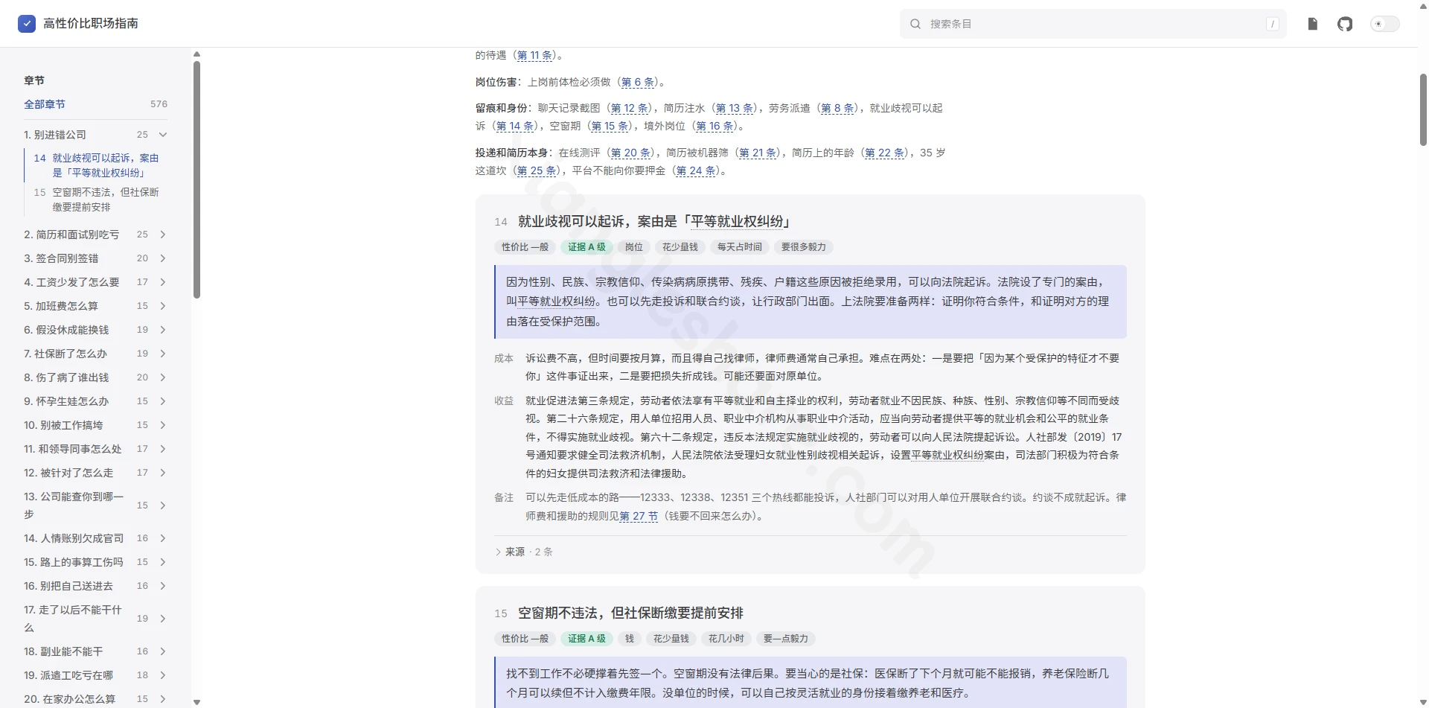Open the 第 27 节 link in 备注
Screen dimensions: 1429x708
(639, 516)
